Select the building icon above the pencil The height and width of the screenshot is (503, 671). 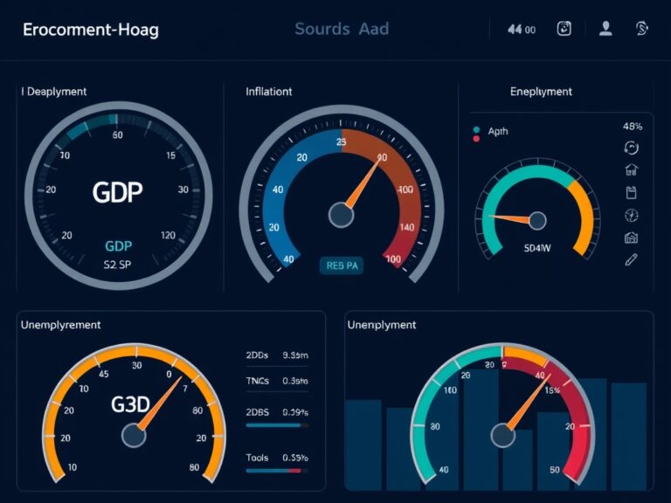631,238
